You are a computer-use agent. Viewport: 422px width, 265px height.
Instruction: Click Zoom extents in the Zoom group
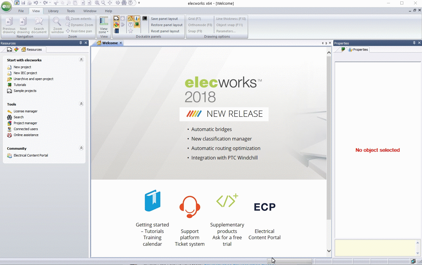79,18
